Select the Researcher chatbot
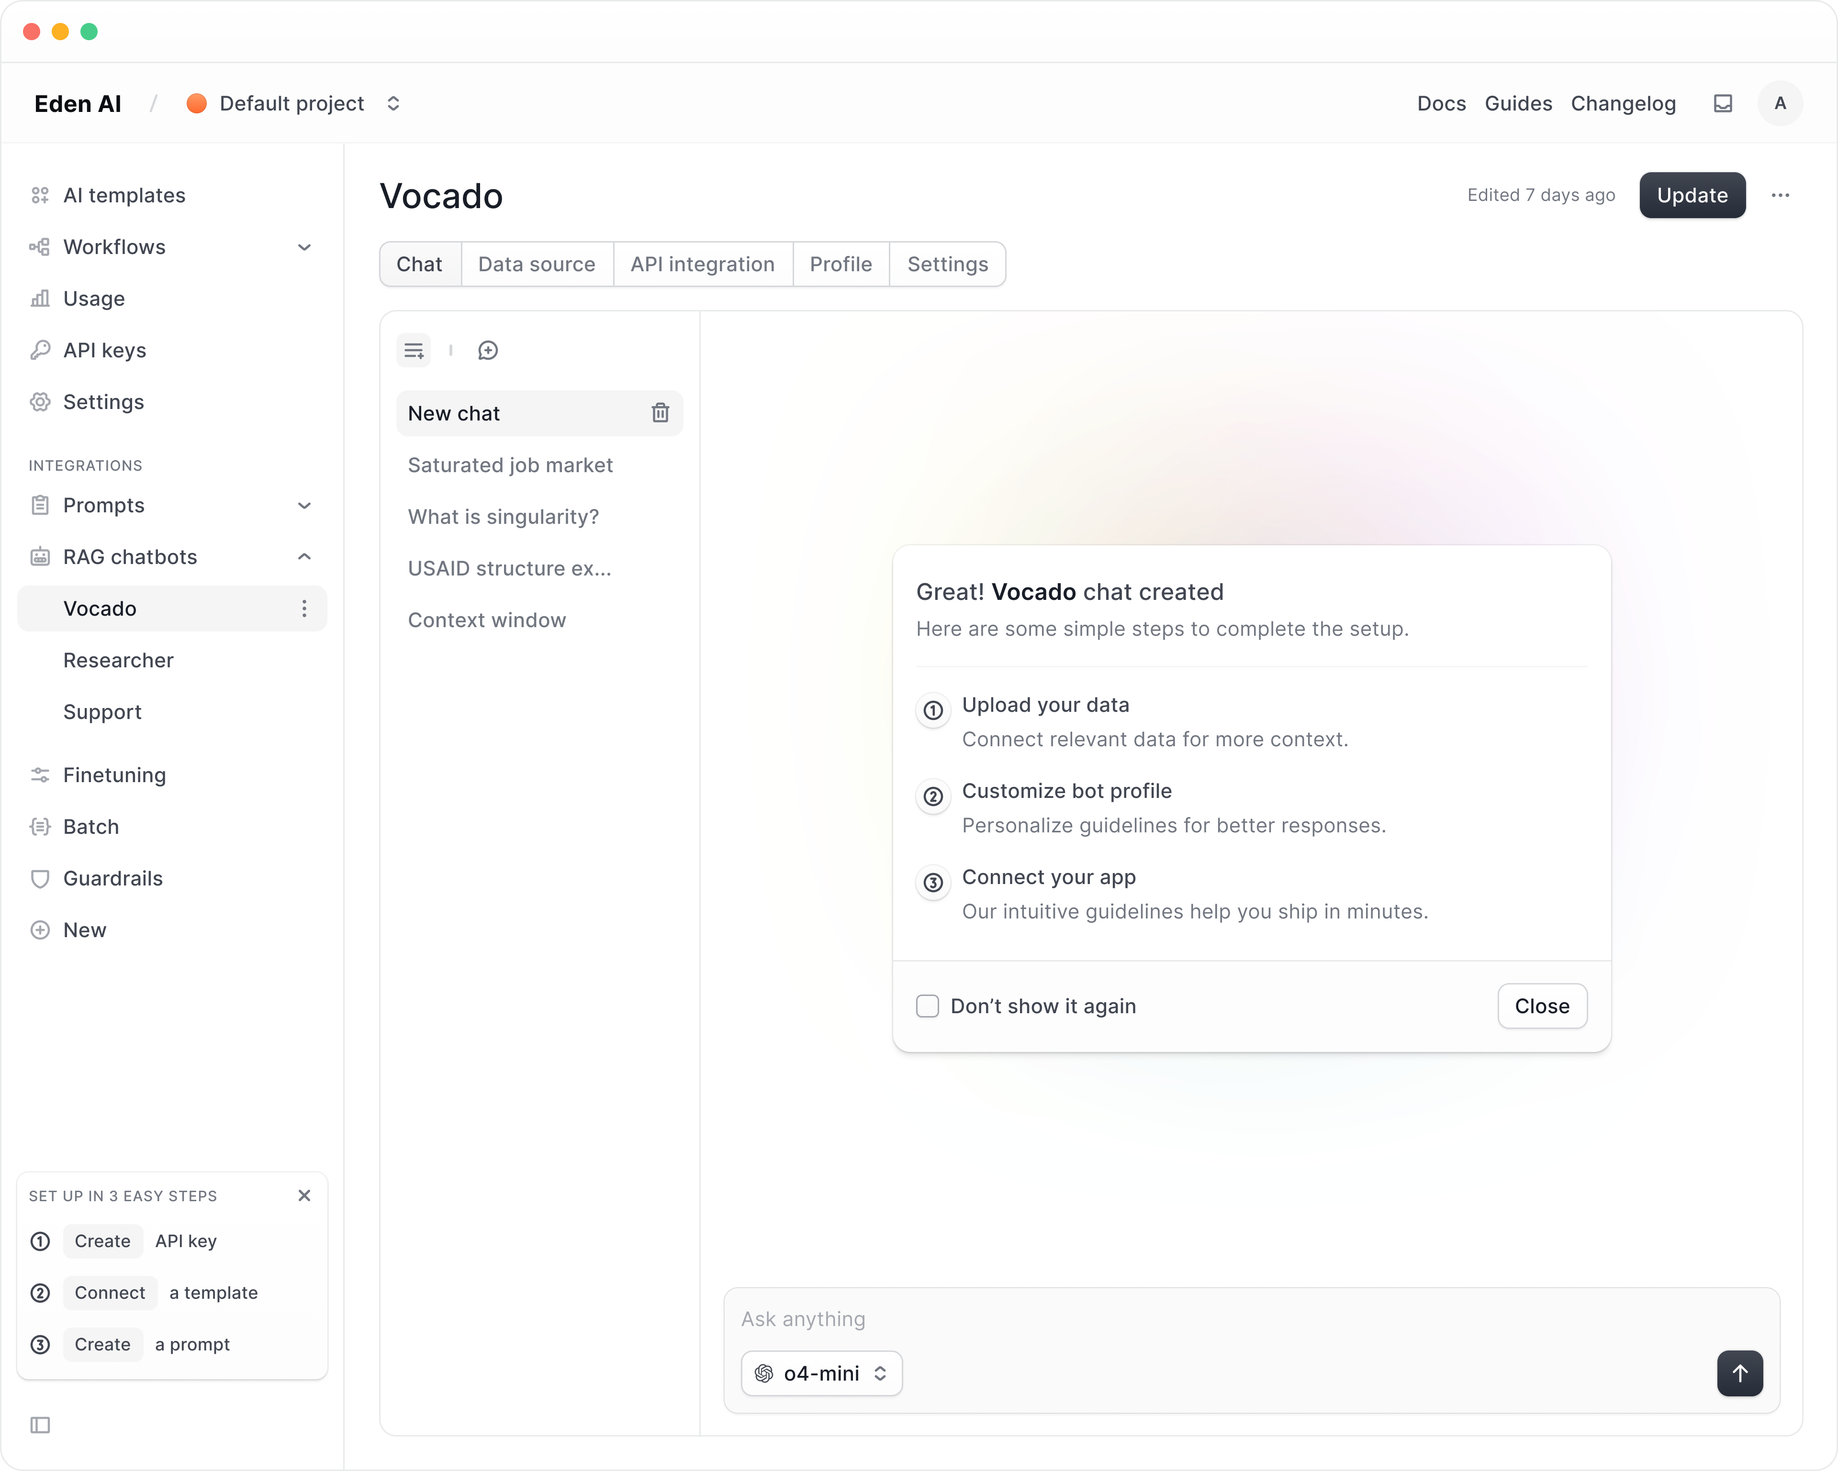Image resolution: width=1838 pixels, height=1471 pixels. pos(119,661)
